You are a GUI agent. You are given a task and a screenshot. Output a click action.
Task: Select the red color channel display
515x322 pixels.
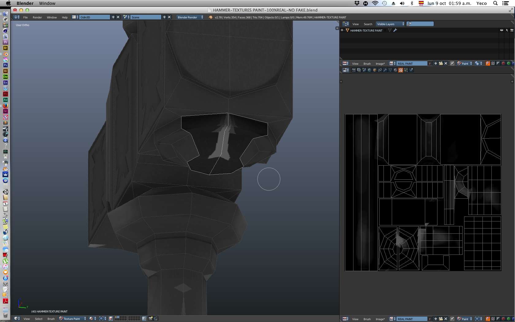coord(503,63)
